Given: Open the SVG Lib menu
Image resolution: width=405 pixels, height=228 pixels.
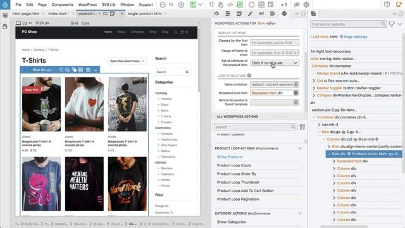Looking at the screenshot, I should point(108,4).
